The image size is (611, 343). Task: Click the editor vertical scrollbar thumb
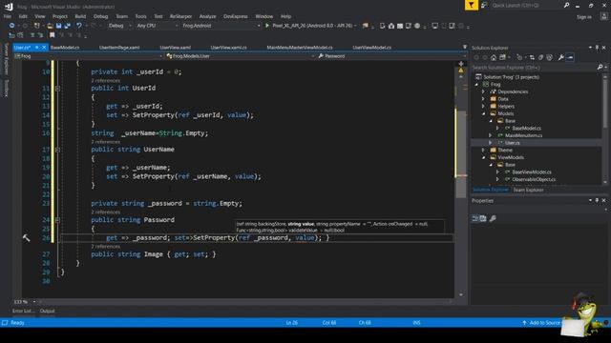point(461,153)
